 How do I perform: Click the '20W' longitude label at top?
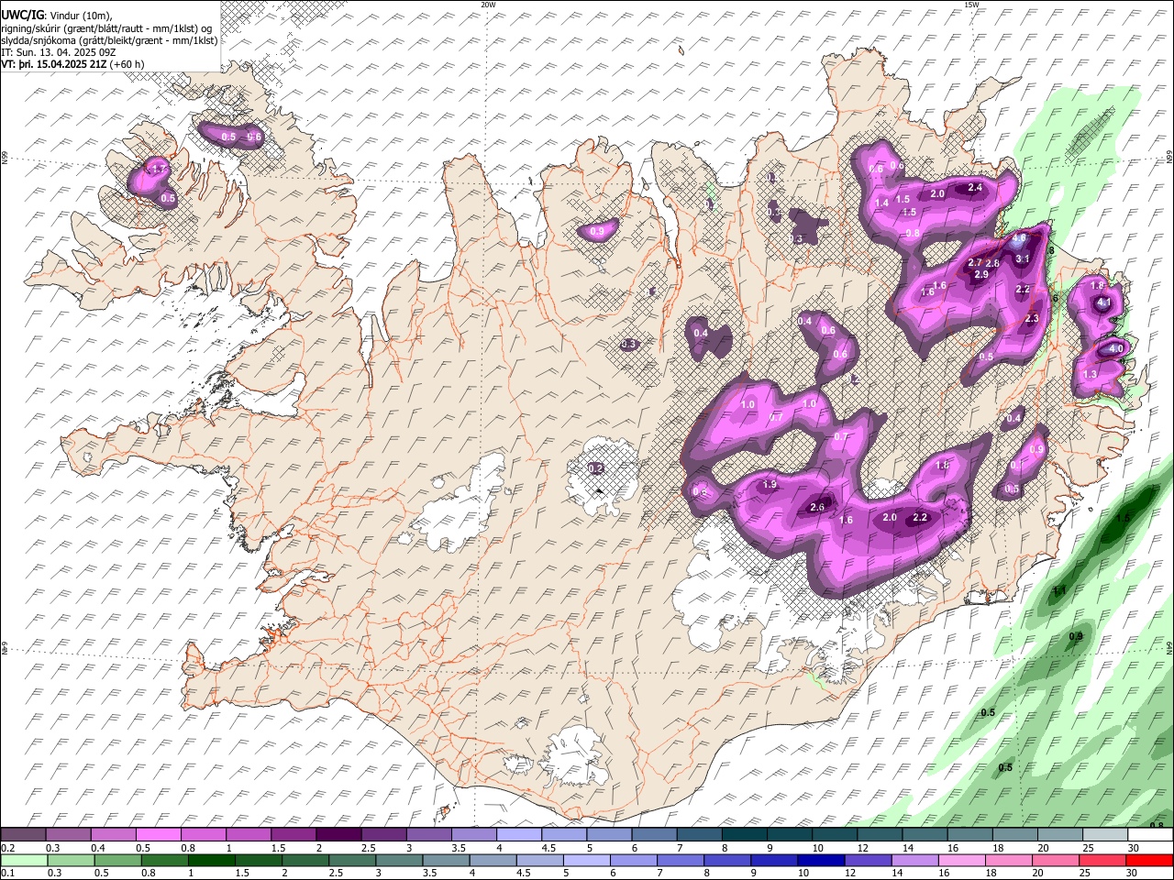[487, 5]
